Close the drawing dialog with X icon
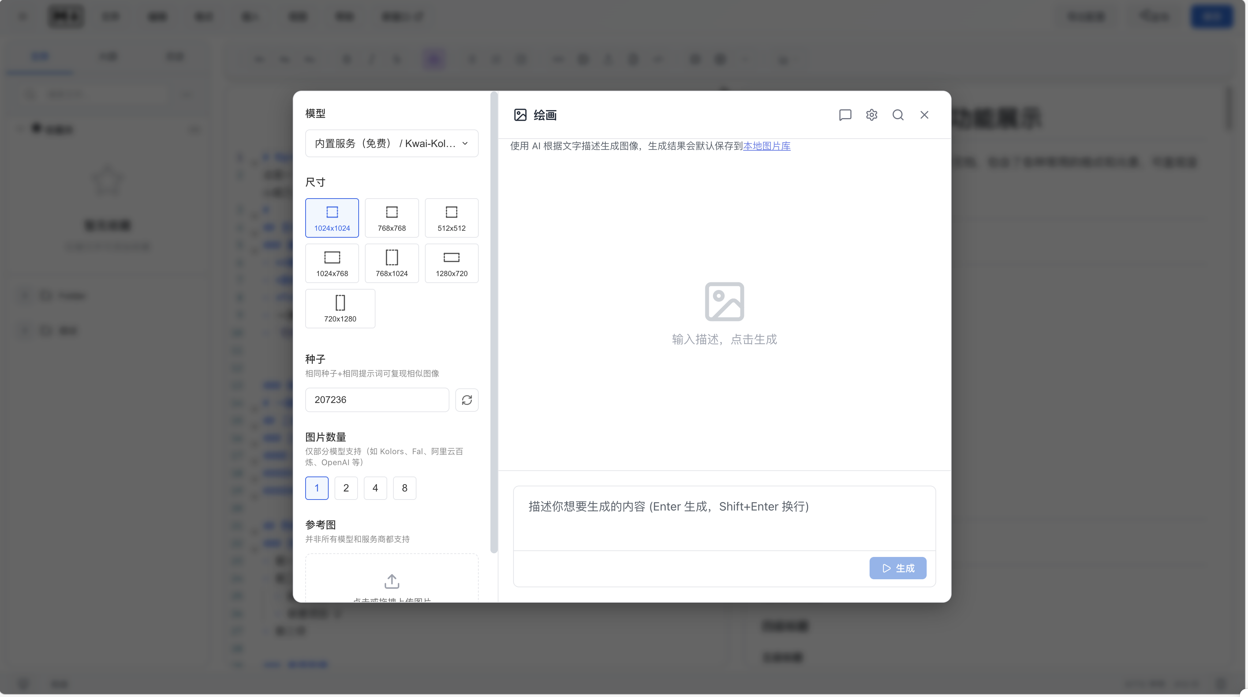Image resolution: width=1248 pixels, height=697 pixels. coord(924,115)
